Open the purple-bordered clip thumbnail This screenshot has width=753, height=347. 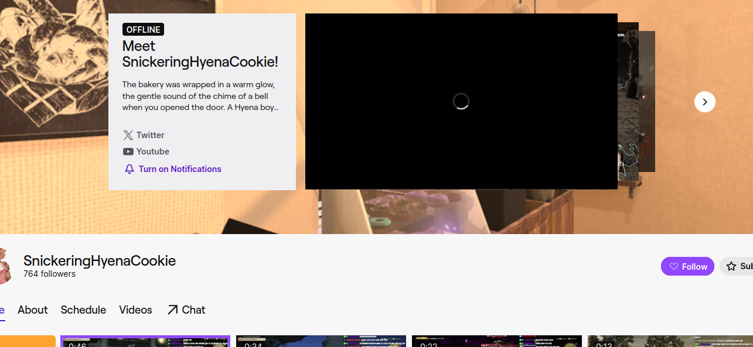pyautogui.click(x=145, y=341)
